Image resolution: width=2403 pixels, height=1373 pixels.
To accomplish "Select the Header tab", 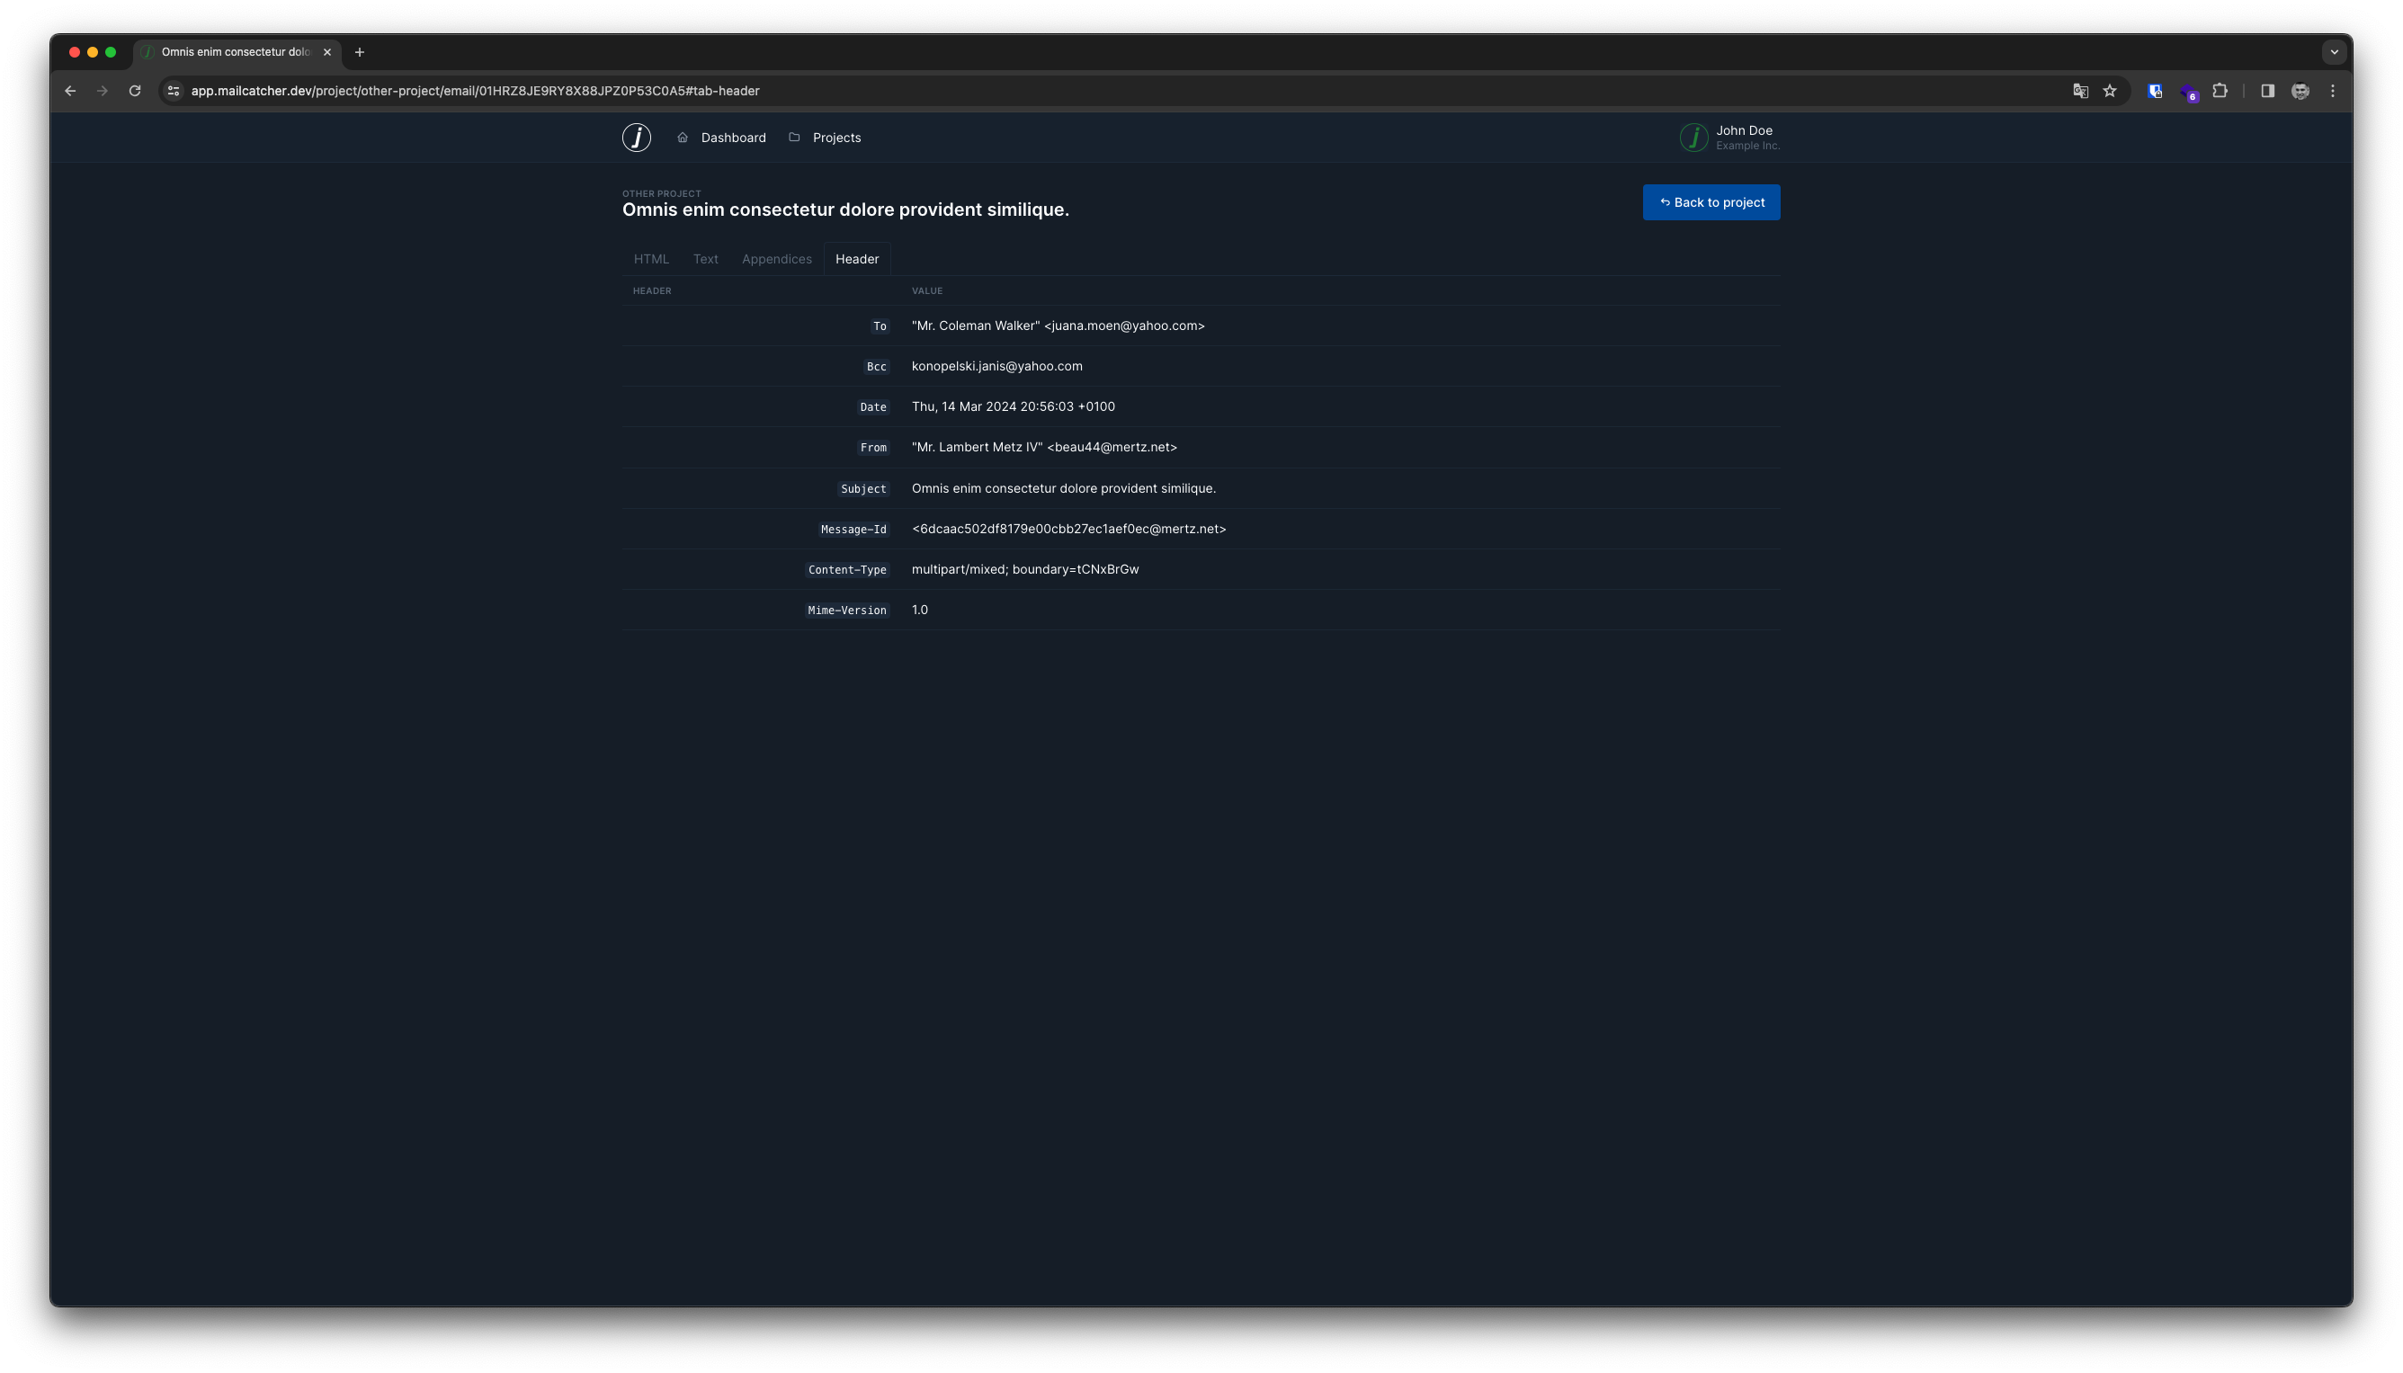I will 856,258.
